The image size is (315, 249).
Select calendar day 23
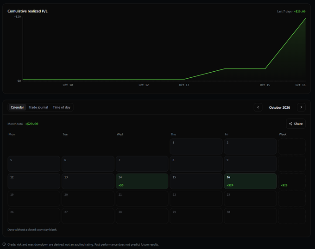click(x=250, y=199)
